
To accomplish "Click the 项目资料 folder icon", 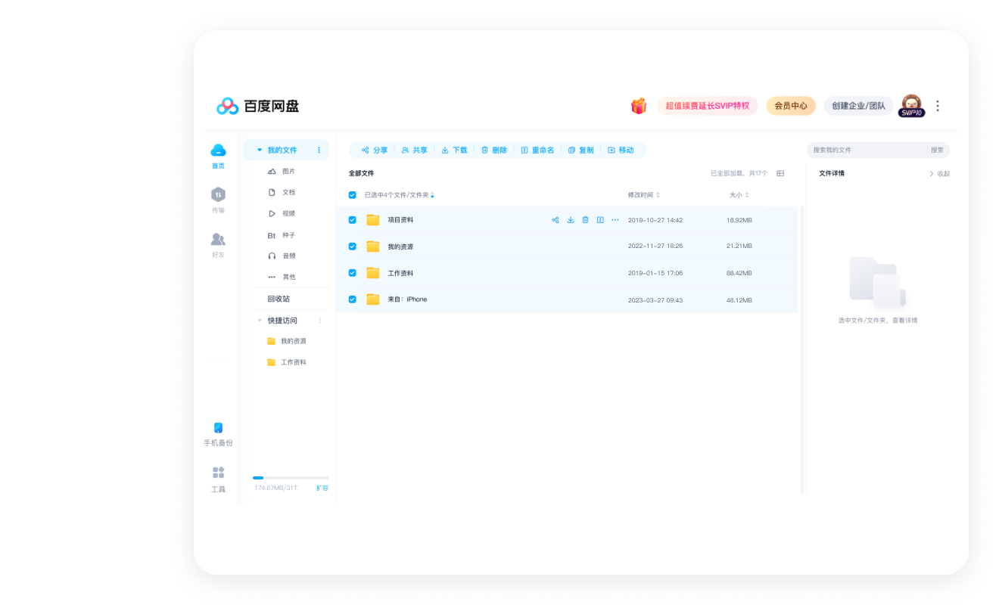I will 372,220.
